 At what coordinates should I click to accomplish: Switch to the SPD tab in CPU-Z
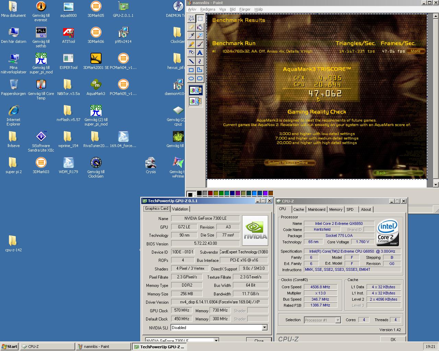tap(350, 209)
